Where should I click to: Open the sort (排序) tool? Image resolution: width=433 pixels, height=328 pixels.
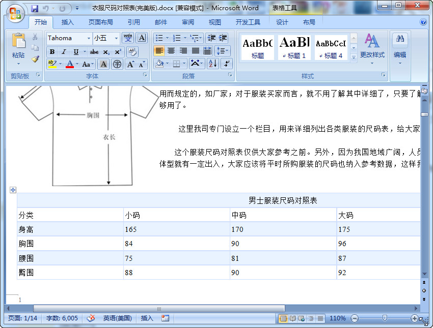[x=212, y=64]
